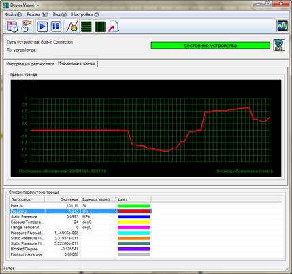Toggle horizontal grid lines icon
Viewport: 292px width, 274px height.
86,27
